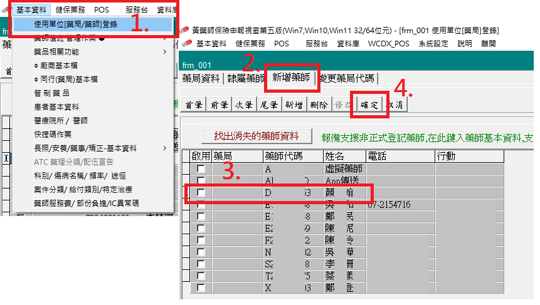Enable checkbox for 顏 pharmacist row
Viewport: 540px width, 305px height.
click(201, 192)
